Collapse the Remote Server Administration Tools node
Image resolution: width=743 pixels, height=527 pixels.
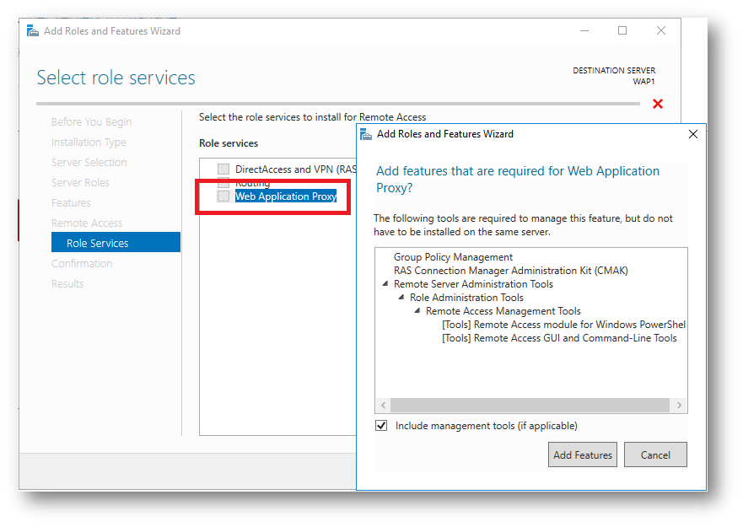(386, 284)
